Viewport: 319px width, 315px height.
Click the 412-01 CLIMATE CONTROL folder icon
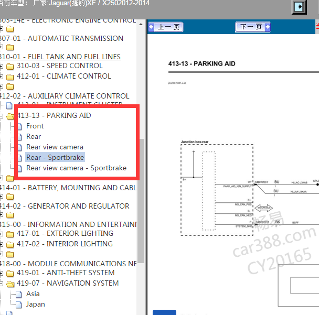tap(10, 77)
